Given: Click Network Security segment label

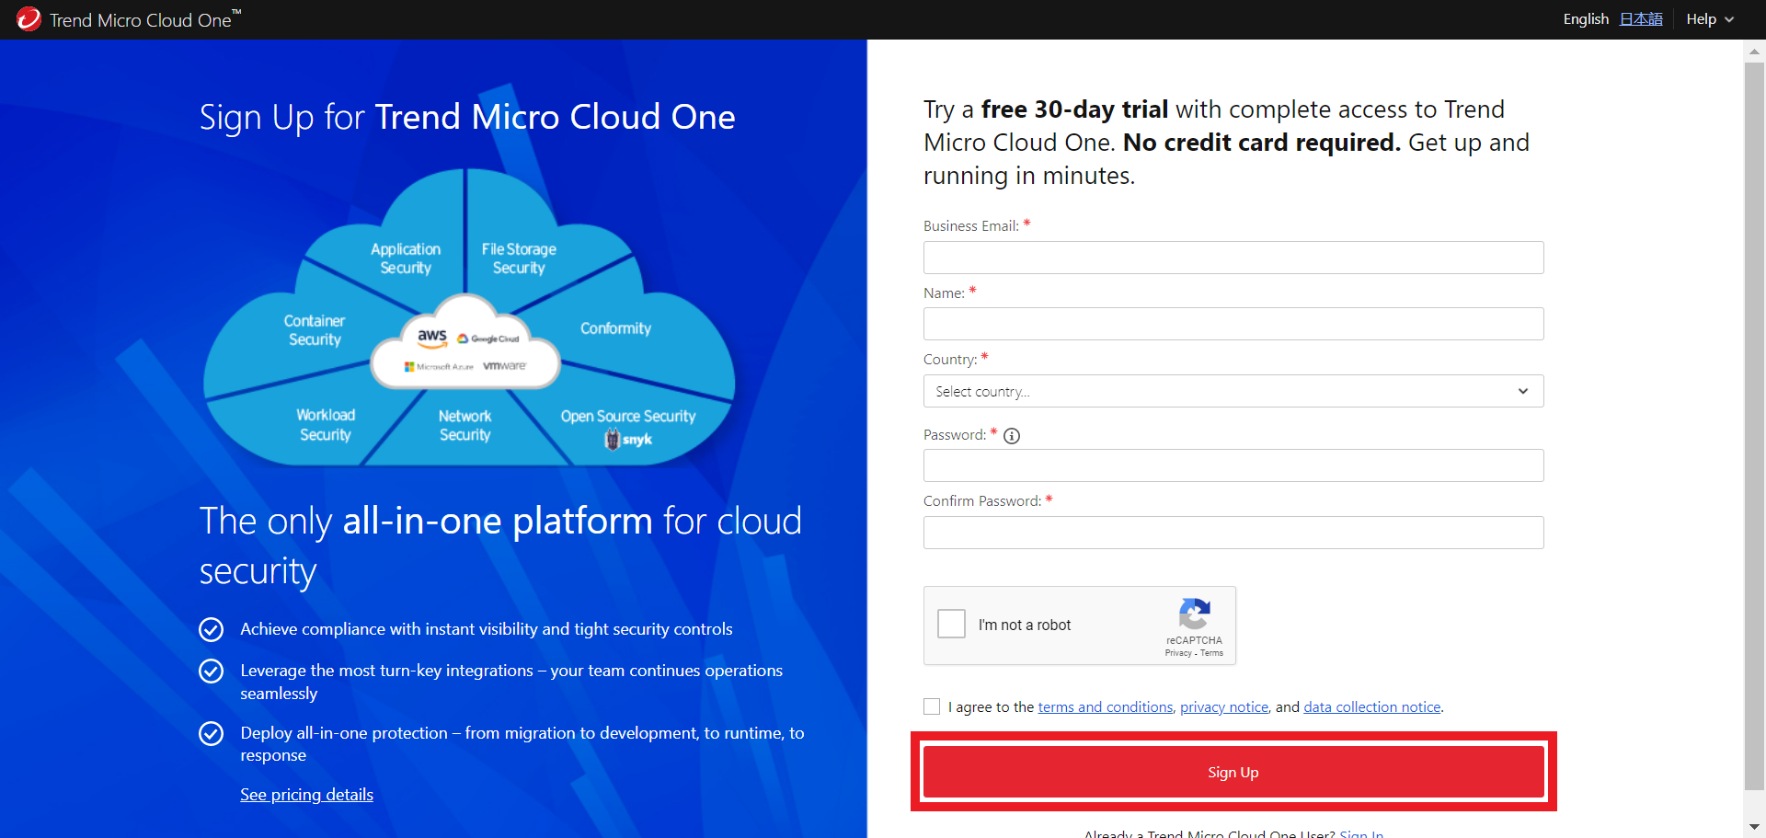Looking at the screenshot, I should [464, 425].
